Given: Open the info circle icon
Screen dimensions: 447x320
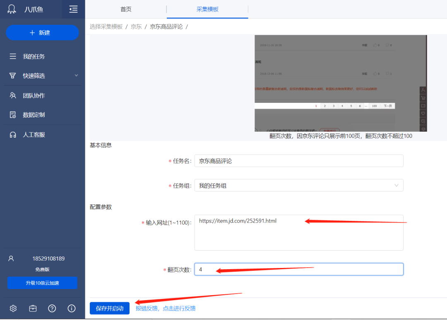Looking at the screenshot, I should point(72,308).
